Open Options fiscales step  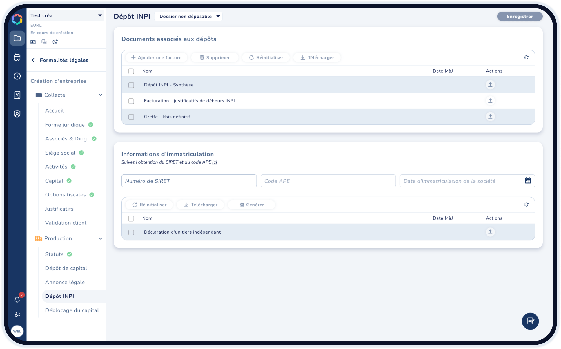[x=65, y=195]
